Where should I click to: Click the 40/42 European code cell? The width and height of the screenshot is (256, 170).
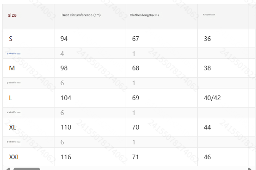pos(212,98)
